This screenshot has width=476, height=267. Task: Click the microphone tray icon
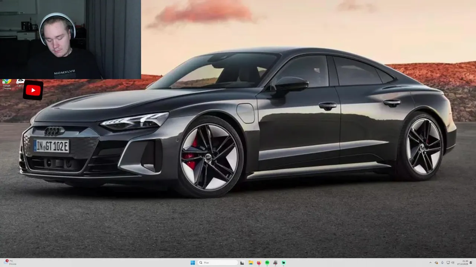tap(442, 263)
